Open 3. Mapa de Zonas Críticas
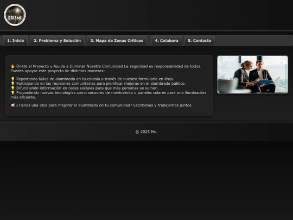Viewport: 293px width, 220px height. (117, 41)
